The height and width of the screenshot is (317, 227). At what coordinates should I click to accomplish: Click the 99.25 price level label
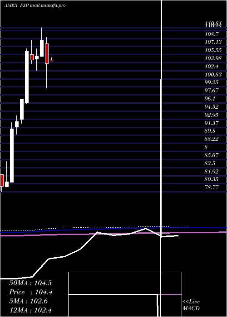tap(212, 82)
